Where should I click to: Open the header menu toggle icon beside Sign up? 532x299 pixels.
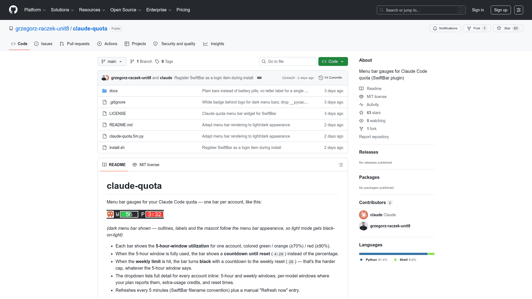pos(519,10)
